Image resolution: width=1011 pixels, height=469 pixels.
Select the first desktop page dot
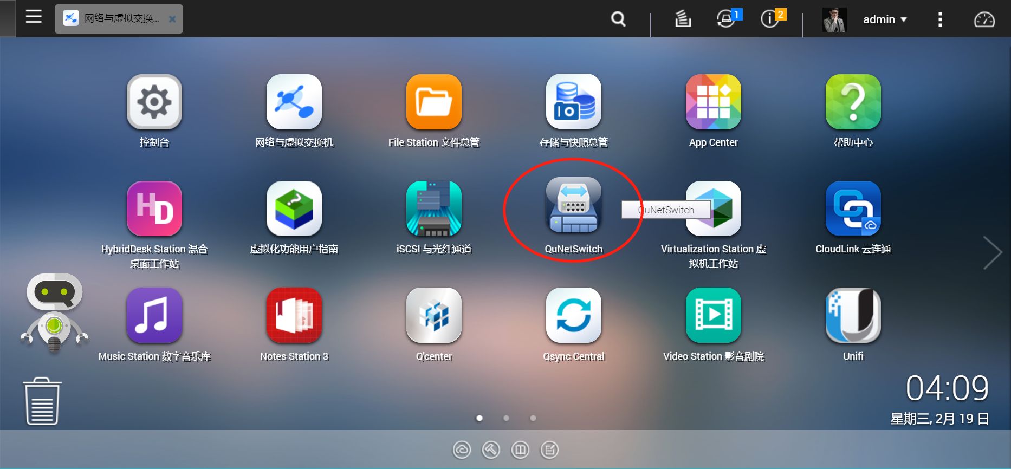pos(479,418)
